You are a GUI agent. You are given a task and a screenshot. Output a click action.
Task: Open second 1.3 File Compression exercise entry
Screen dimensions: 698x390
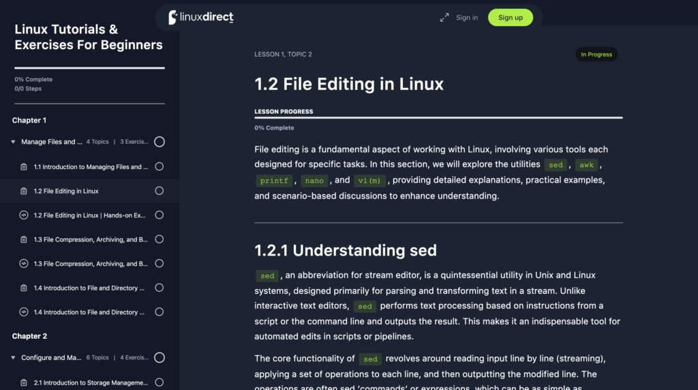pos(91,264)
